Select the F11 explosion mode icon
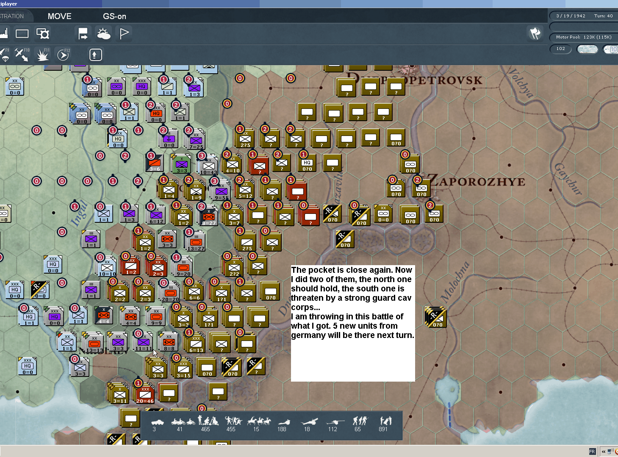Screen dimensions: 618x457 point(43,55)
